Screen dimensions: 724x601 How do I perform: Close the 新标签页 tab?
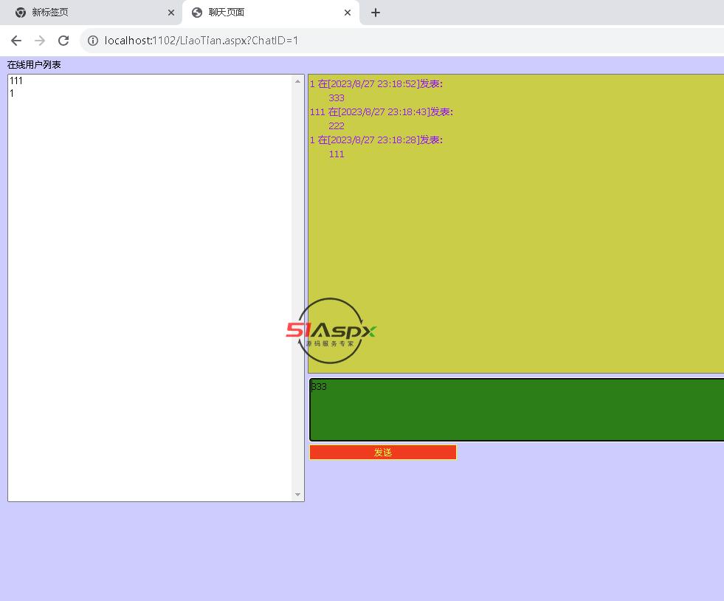[171, 13]
